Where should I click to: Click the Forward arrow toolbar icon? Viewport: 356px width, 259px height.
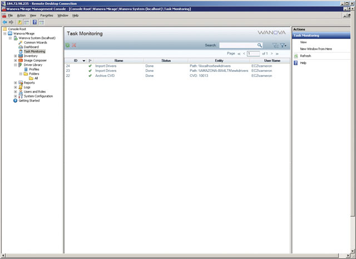11,22
